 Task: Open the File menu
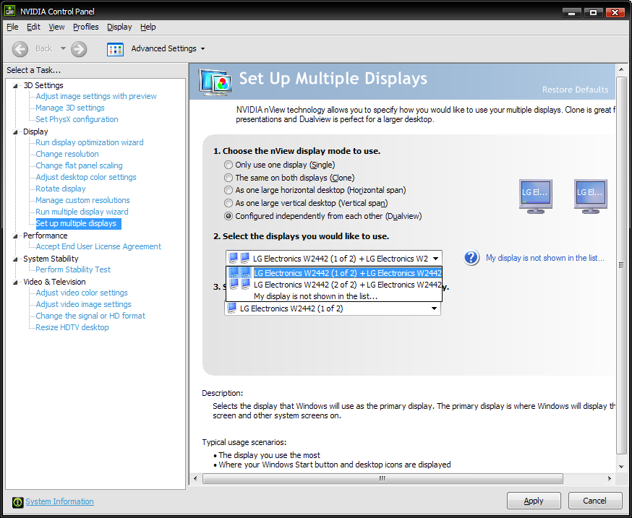[12, 27]
